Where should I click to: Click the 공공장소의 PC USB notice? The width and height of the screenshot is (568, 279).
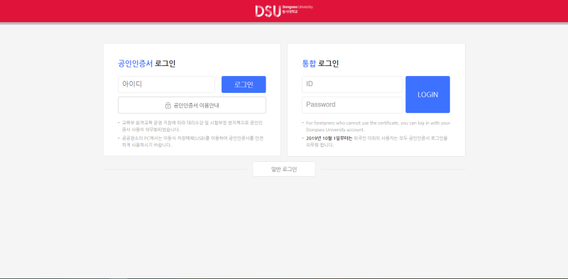tap(192, 141)
